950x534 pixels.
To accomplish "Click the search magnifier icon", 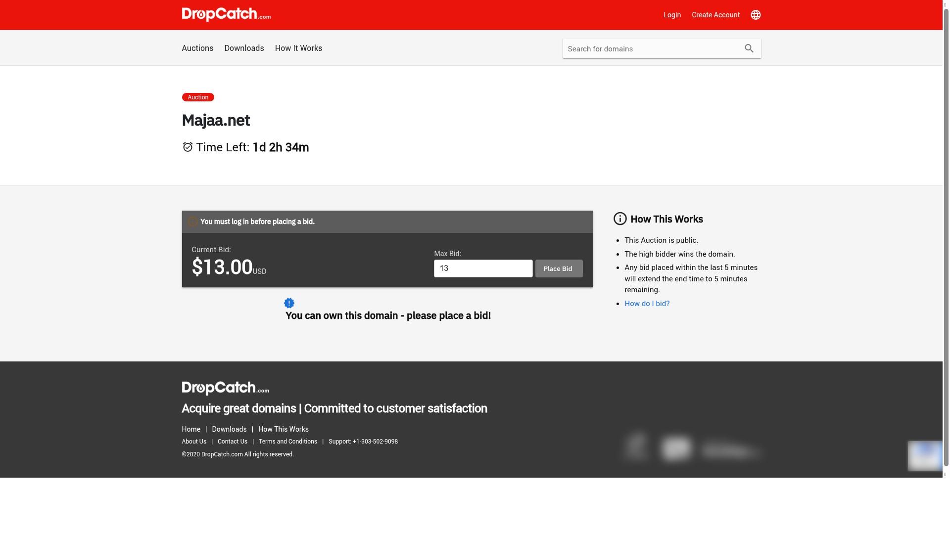I will [749, 48].
